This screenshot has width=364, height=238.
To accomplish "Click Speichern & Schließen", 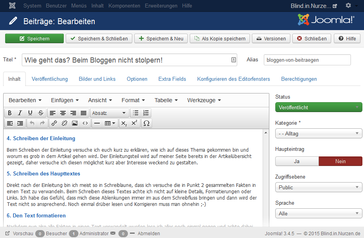I will 99,38.
